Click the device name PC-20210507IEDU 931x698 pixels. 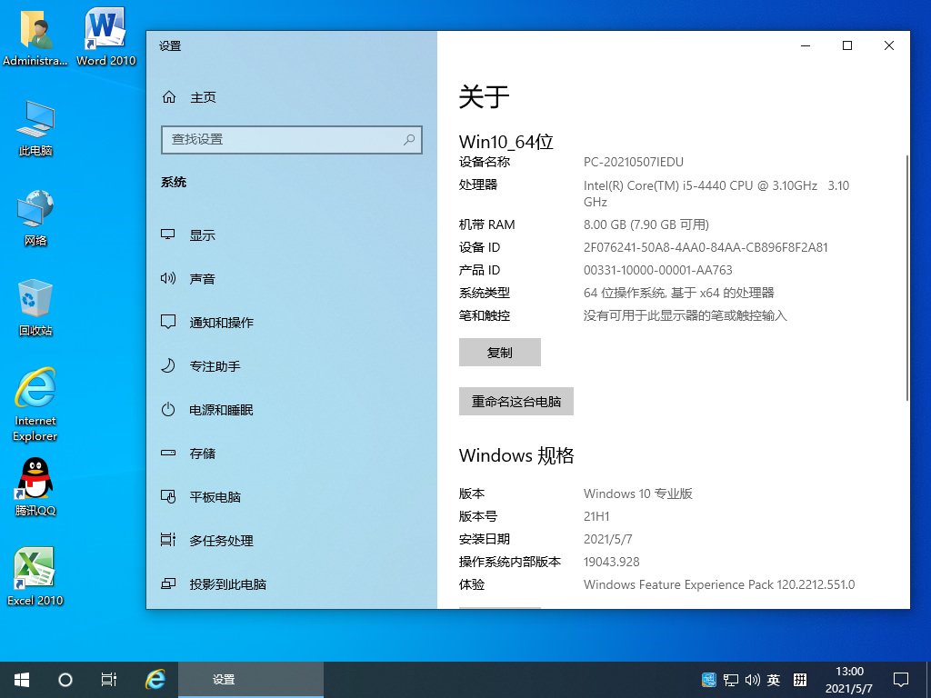tap(634, 162)
